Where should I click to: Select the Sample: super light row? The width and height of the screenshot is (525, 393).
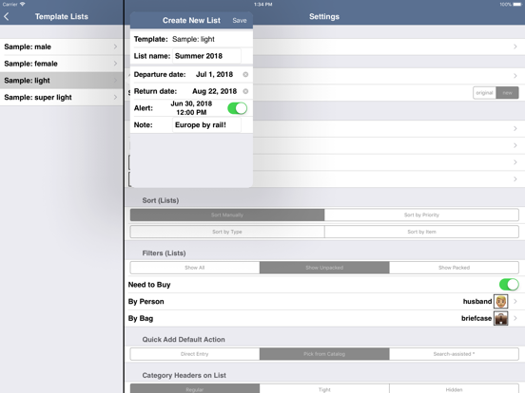61,97
